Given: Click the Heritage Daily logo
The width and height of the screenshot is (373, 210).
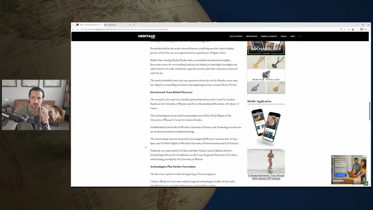Looking at the screenshot, I should [x=147, y=36].
